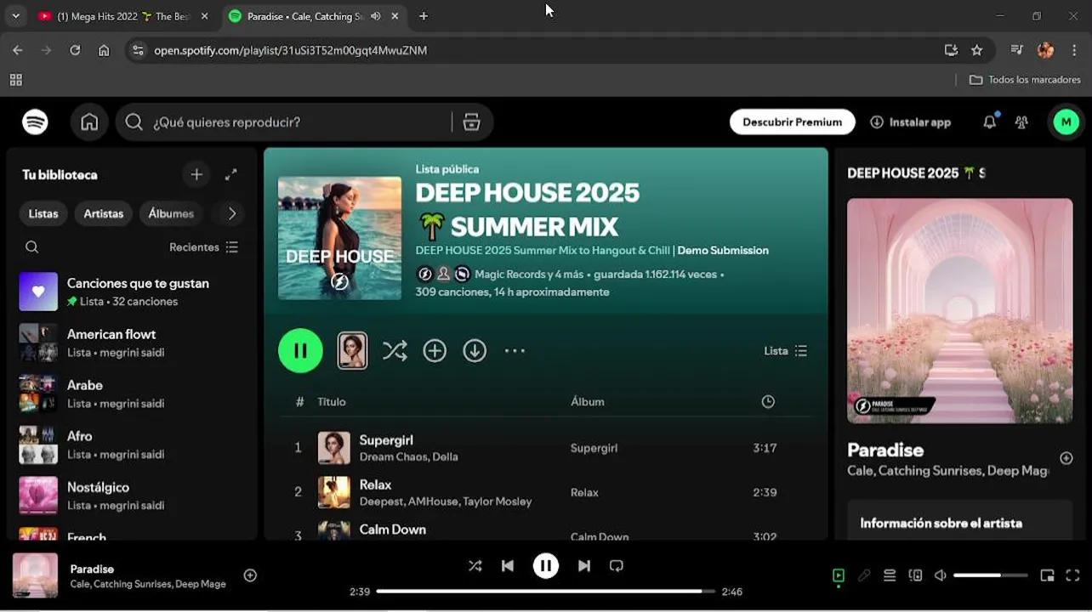Open the Lista view mode dropdown
Screen dimensions: 1092x612
click(x=786, y=351)
